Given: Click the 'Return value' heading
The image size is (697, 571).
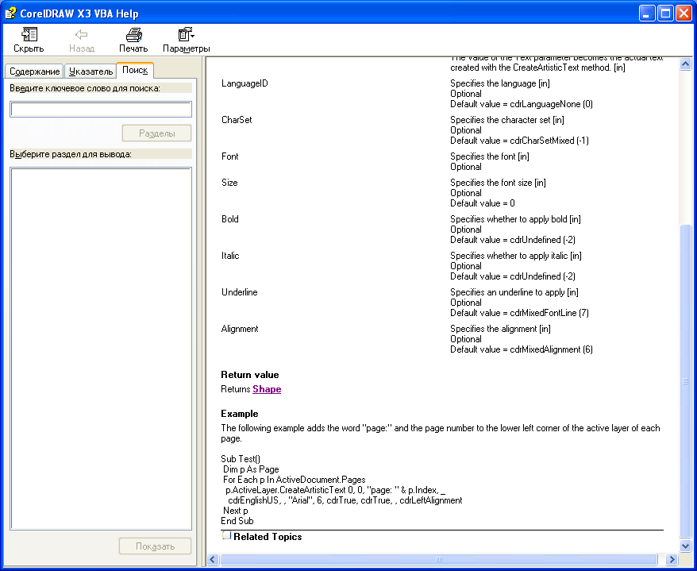Looking at the screenshot, I should [x=250, y=374].
